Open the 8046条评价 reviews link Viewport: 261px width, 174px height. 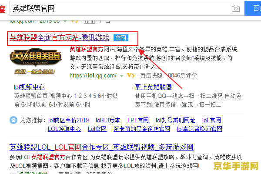(182, 75)
